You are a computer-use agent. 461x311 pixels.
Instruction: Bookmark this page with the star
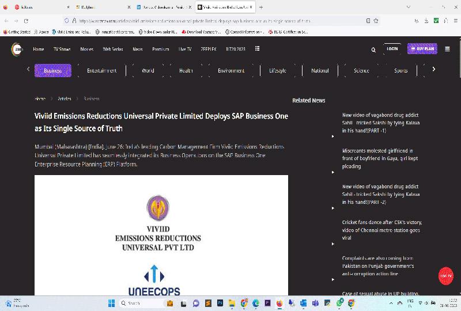click(x=376, y=21)
